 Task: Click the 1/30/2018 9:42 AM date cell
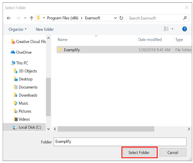point(154,50)
